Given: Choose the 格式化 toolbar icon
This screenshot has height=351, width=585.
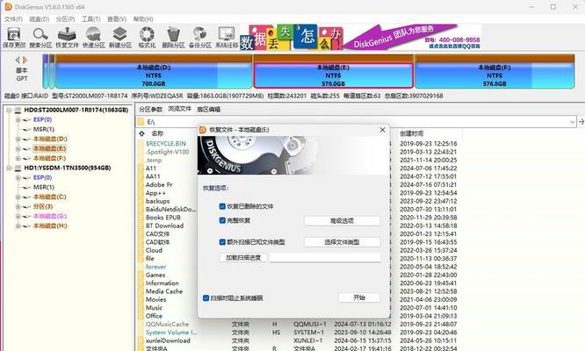Looking at the screenshot, I should click(x=147, y=37).
